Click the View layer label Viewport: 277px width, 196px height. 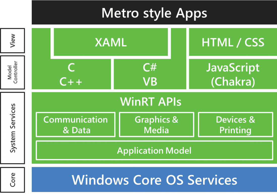point(13,41)
